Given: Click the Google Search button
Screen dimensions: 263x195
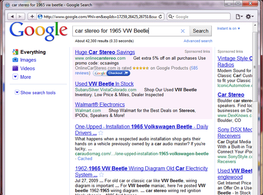Looking at the screenshot, I should pos(200,31).
